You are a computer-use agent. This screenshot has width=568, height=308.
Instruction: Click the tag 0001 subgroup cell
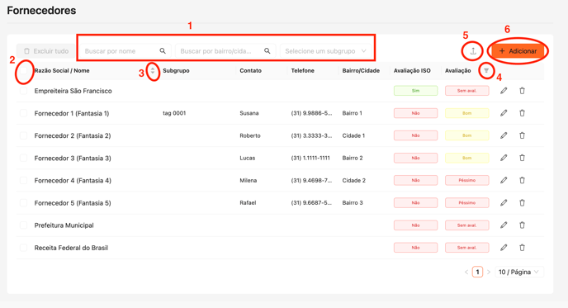point(174,113)
